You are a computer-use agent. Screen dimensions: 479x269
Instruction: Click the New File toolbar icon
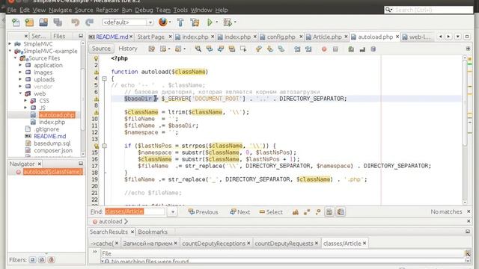pyautogui.click(x=16, y=22)
